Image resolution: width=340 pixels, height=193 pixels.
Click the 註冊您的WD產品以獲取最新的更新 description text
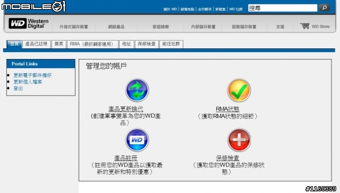(126, 168)
